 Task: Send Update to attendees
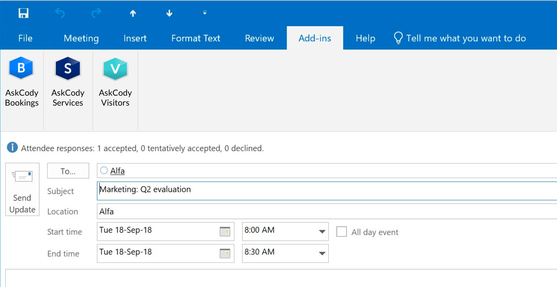point(22,189)
